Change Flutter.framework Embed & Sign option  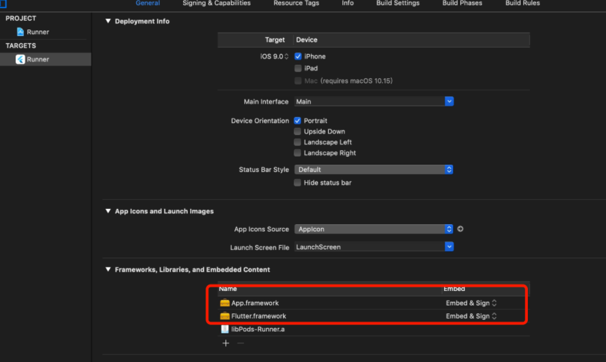471,316
